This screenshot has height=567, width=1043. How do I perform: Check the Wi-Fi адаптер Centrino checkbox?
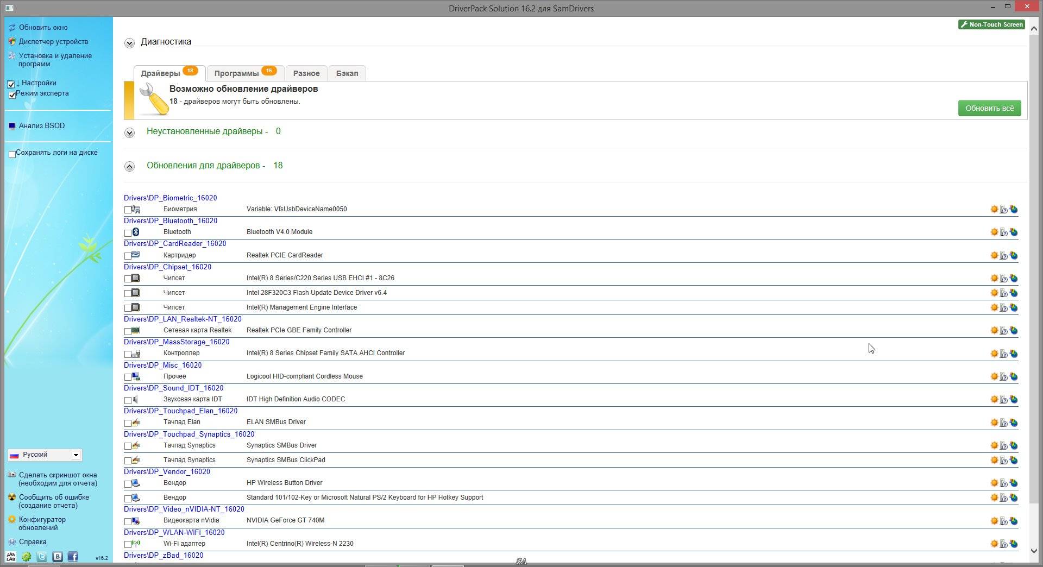(128, 544)
